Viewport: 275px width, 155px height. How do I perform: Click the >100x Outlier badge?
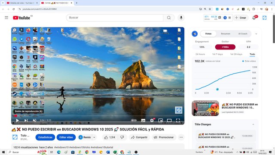tap(225, 47)
